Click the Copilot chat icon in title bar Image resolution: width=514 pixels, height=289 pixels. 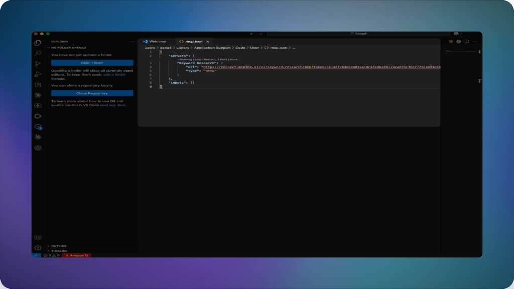coord(456,34)
